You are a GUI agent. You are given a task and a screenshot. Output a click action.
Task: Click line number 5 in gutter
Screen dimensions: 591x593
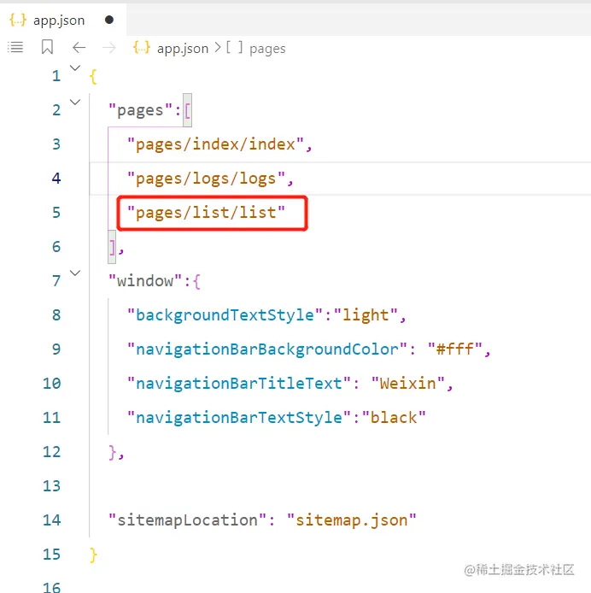pos(56,213)
